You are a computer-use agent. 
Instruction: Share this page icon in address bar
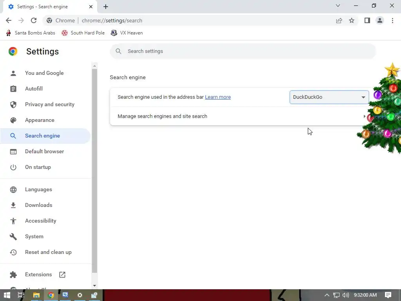coord(339,20)
